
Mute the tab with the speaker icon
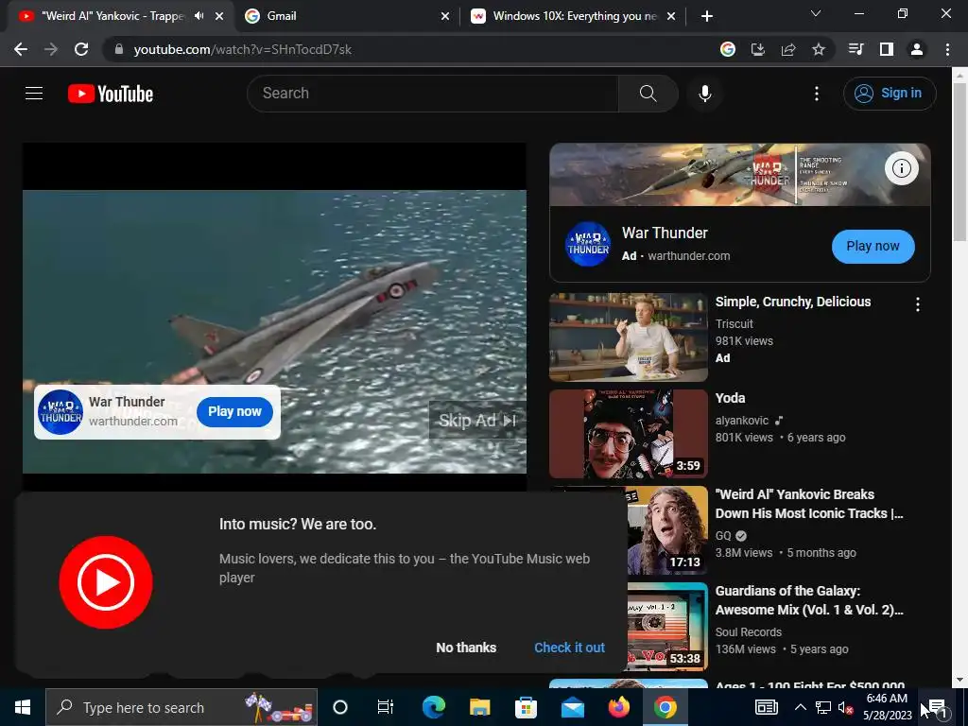(x=199, y=16)
